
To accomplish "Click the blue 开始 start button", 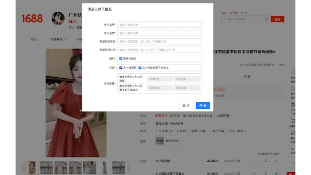I will tap(203, 106).
